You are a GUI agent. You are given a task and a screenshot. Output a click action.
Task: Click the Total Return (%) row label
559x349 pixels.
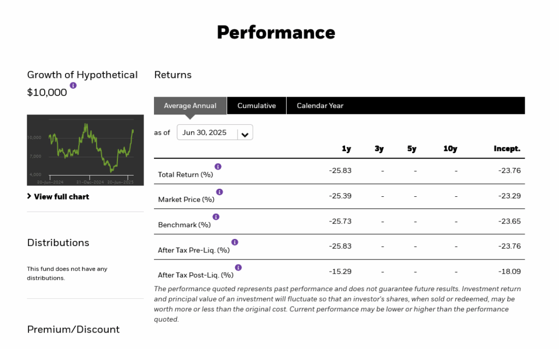(186, 174)
